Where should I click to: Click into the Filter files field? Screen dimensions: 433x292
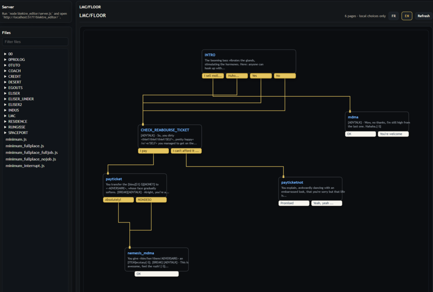click(x=36, y=42)
